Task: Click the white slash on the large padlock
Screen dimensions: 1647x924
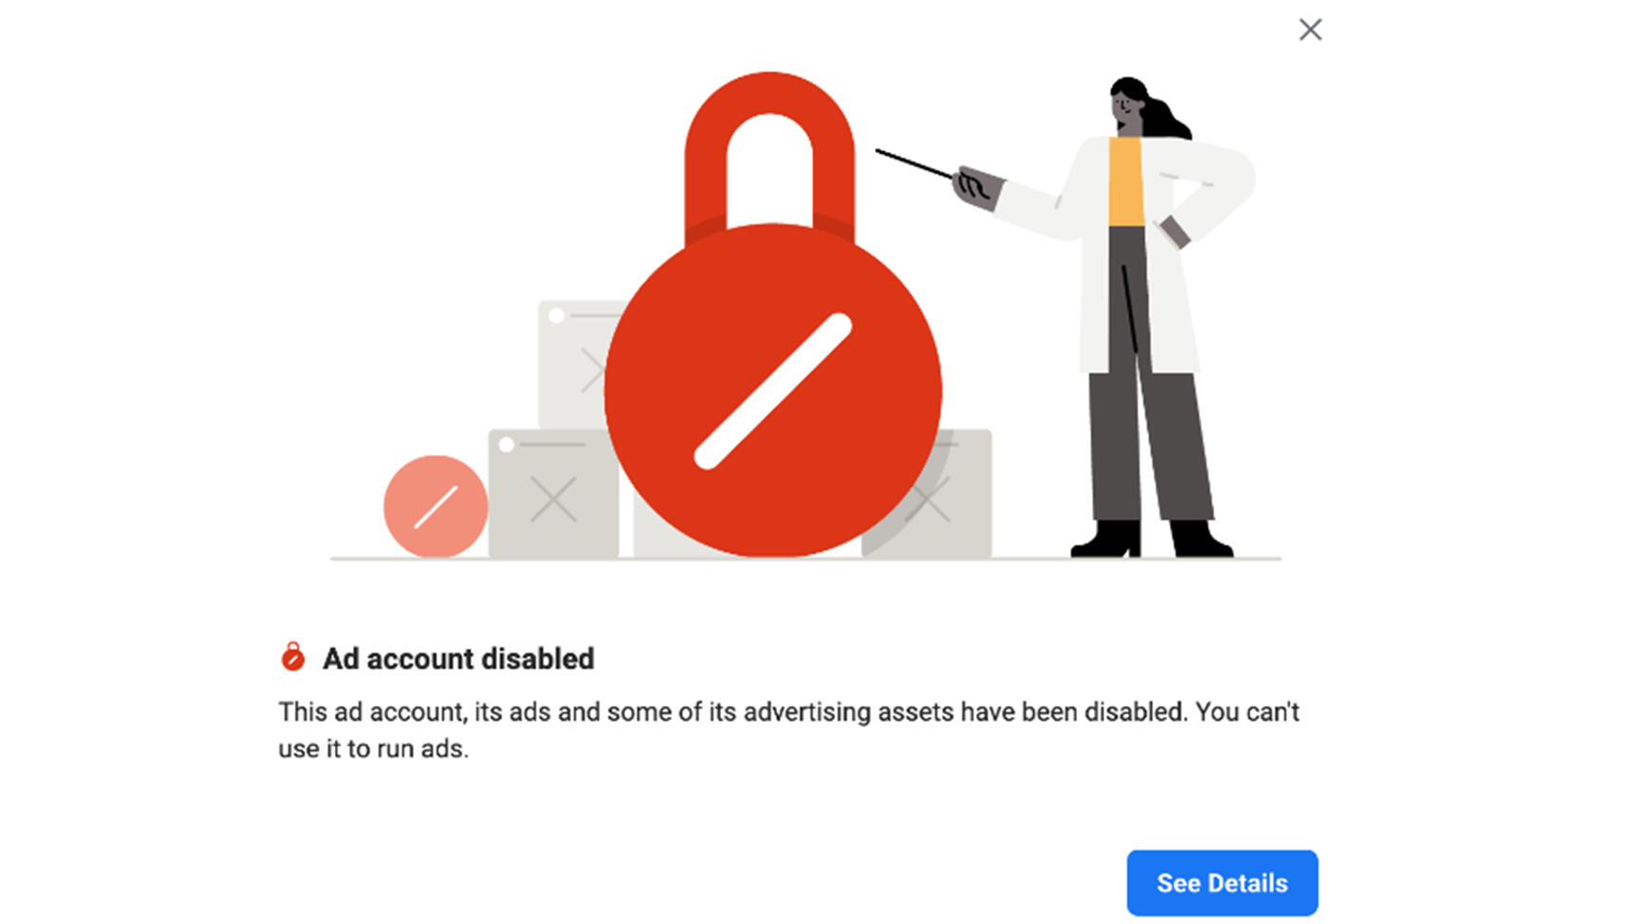Action: click(773, 391)
